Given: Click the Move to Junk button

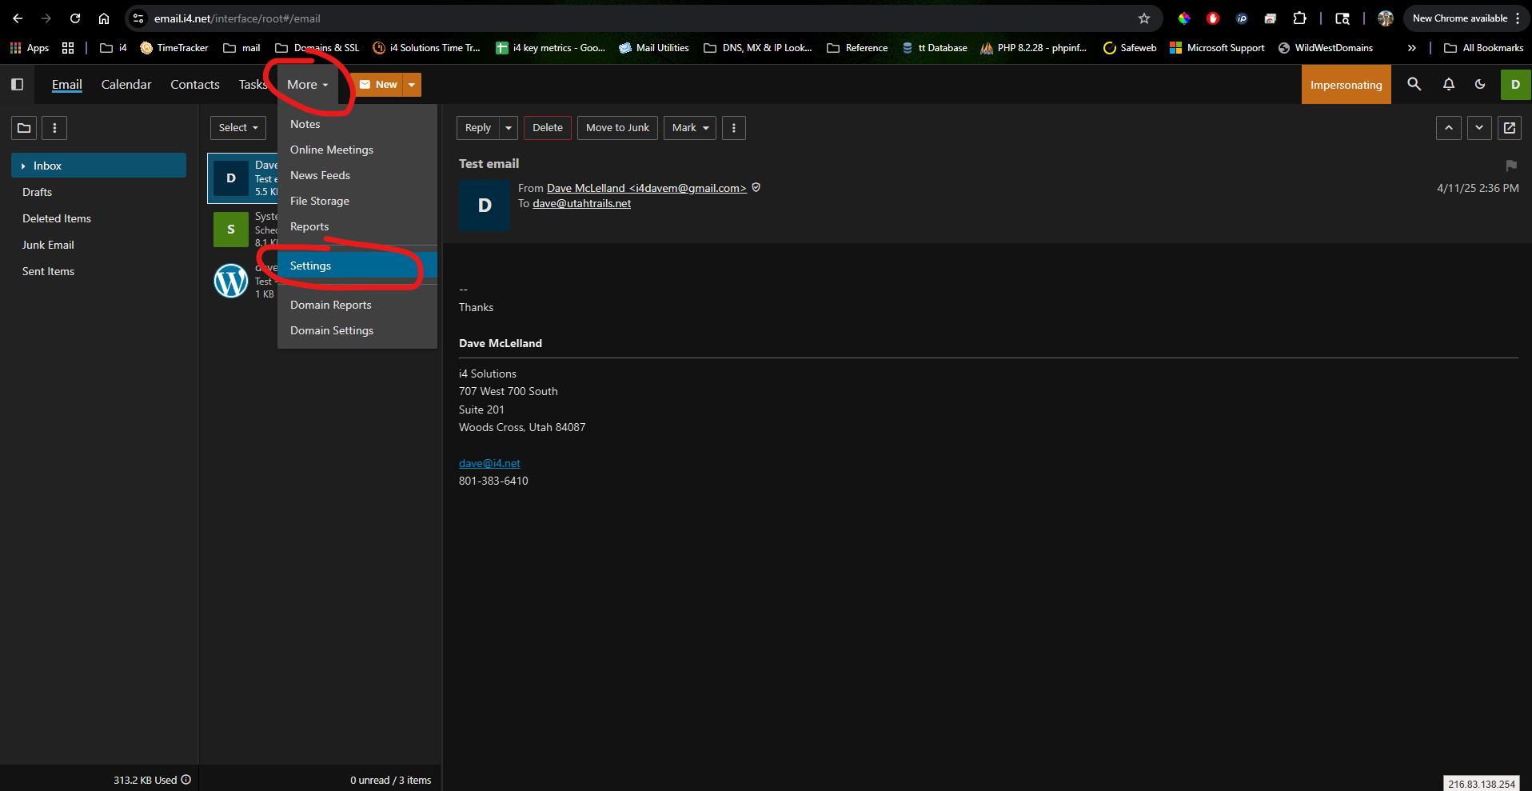Looking at the screenshot, I should [617, 128].
